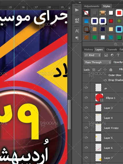123x164 pixels.
Task: Apply the wood texture style preset
Action: 103,13
